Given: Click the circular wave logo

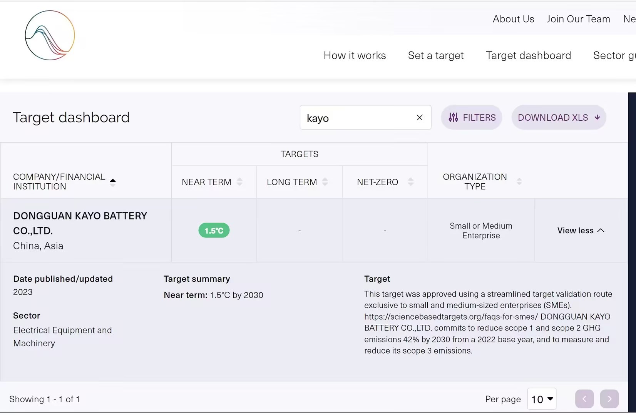Looking at the screenshot, I should (50, 35).
